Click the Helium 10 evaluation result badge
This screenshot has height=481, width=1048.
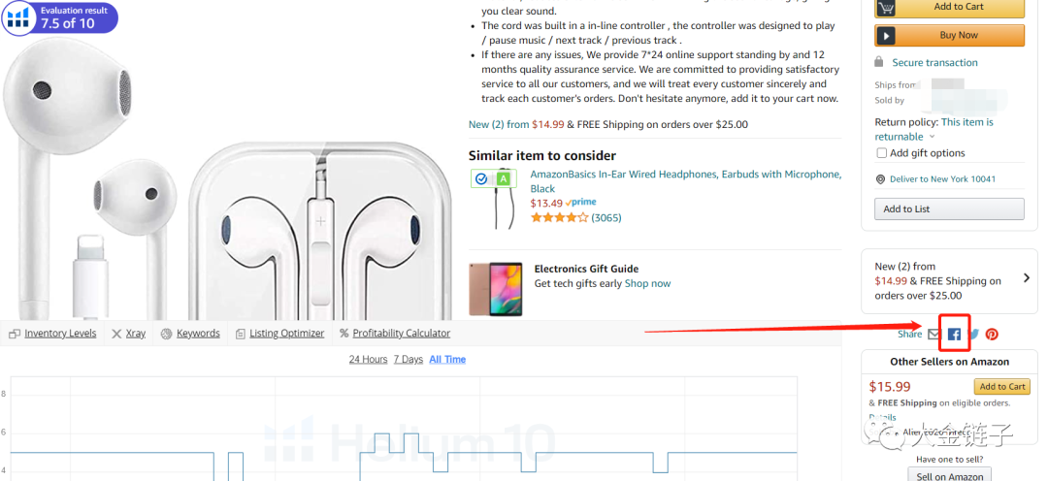60,18
